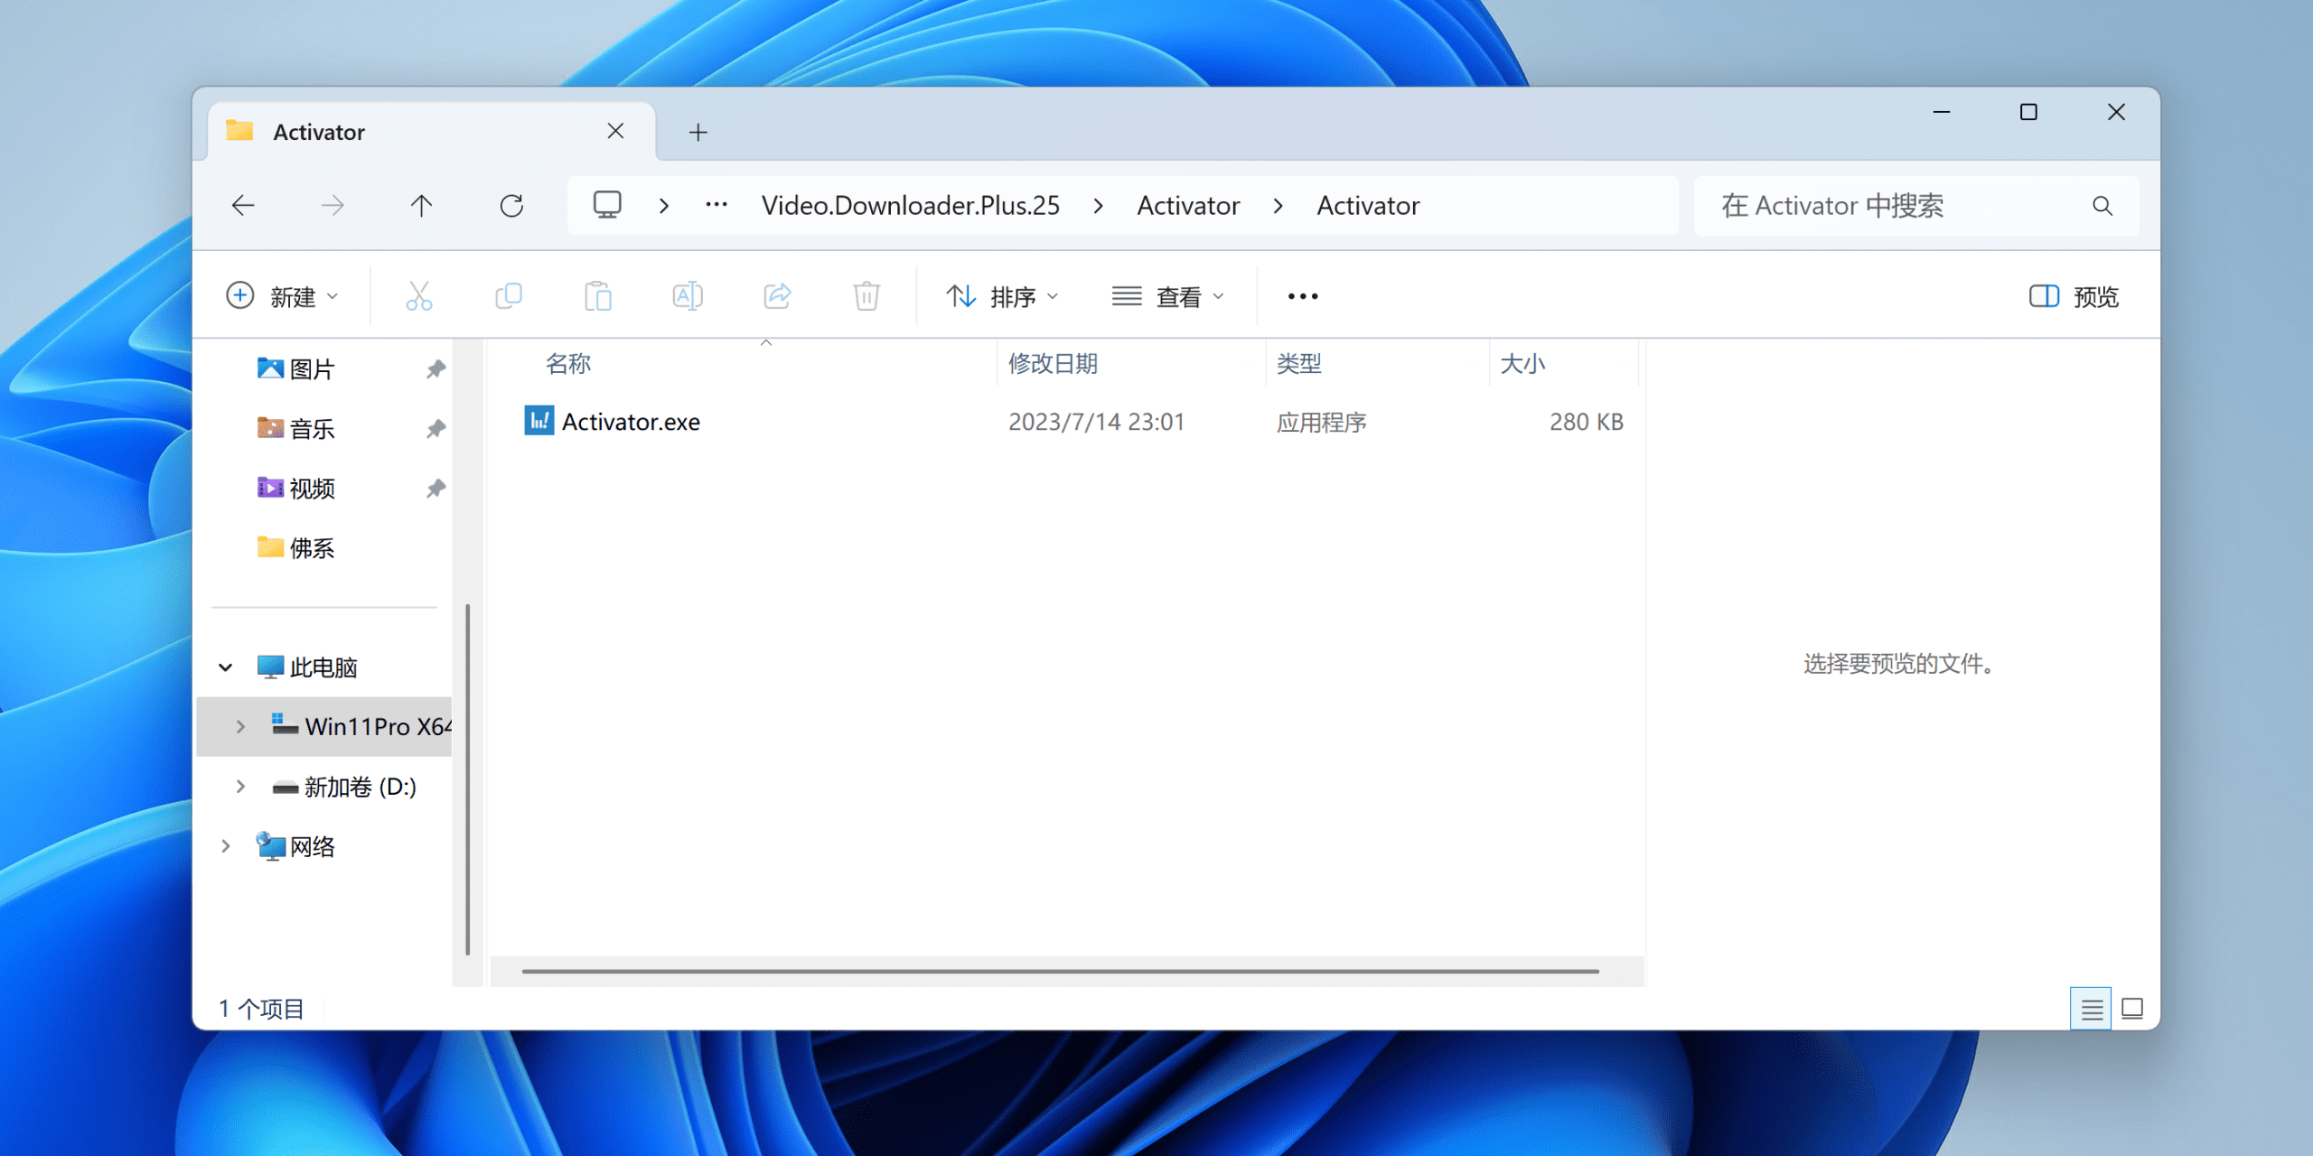This screenshot has width=2313, height=1156.
Task: Switch to large thumbnails view mode
Action: click(2132, 1008)
